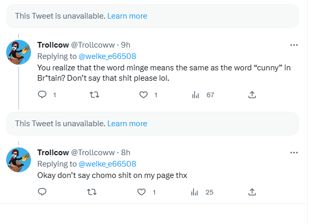Click Learn more on the top unavailable tweet
Screen dimensions: 315x224
pos(127,16)
